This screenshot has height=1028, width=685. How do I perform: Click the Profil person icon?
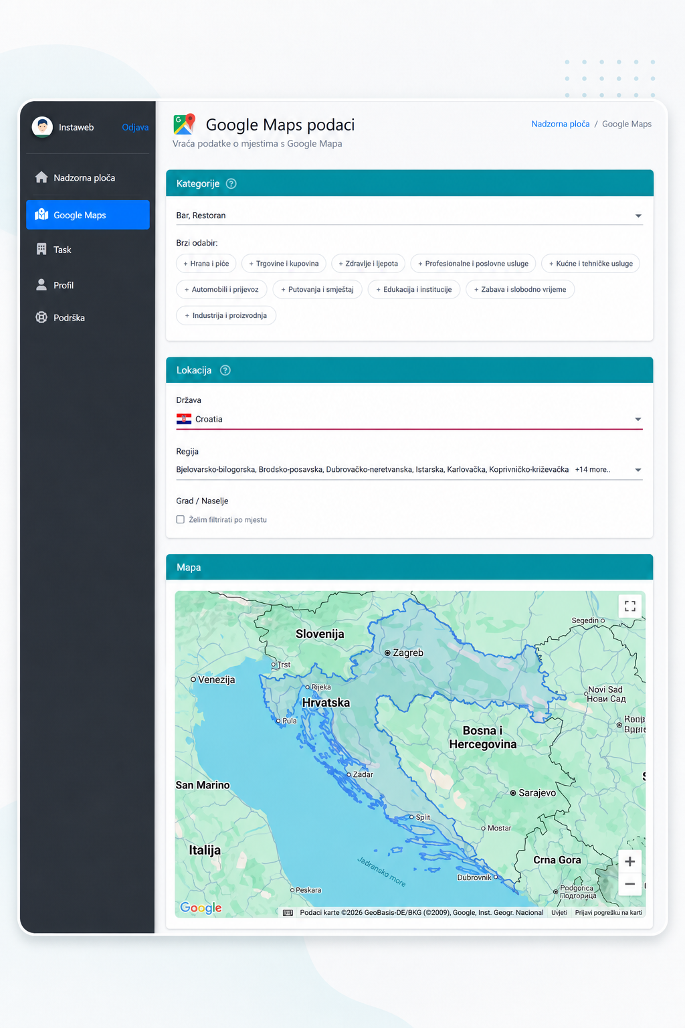pos(41,284)
